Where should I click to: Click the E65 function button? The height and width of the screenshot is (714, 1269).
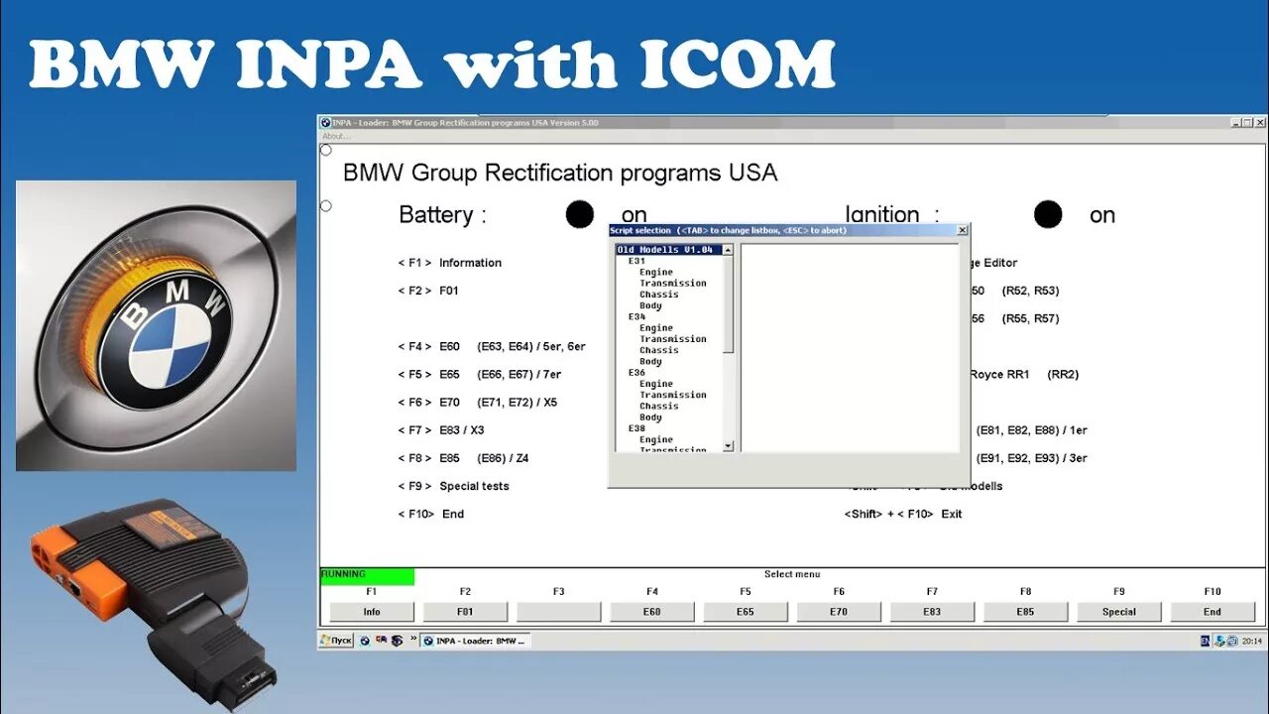(746, 612)
